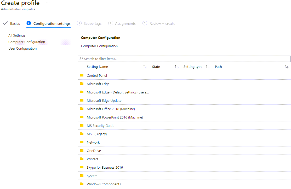The width and height of the screenshot is (291, 189).
Task: Click Computer Configuration breadcrumb text
Action: [99, 46]
